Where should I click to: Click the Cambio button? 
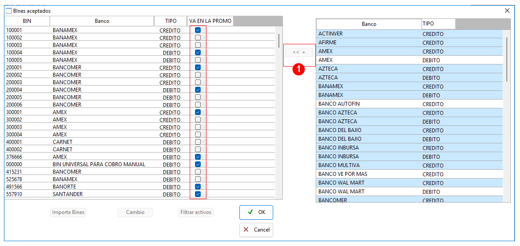(135, 212)
